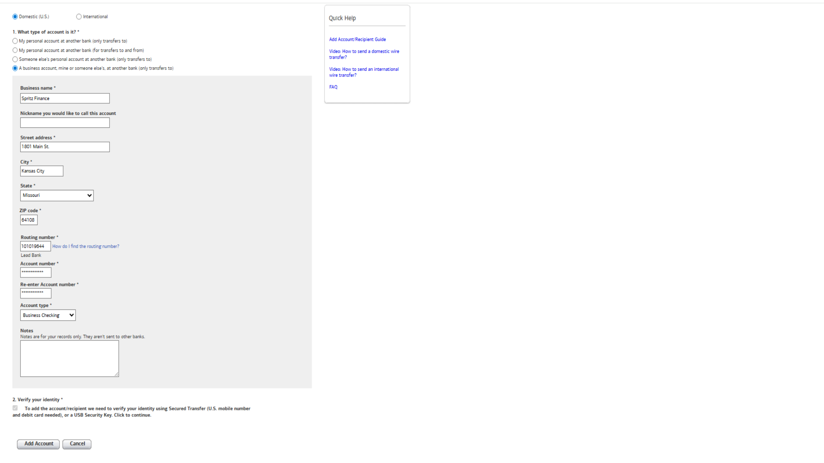Screen dimensions: 824x463
Task: Click the Routing number field
Action: (35, 247)
